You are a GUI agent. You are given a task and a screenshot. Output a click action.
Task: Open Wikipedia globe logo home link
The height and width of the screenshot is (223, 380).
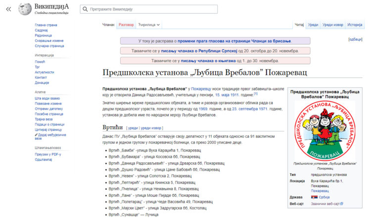(x=25, y=9)
